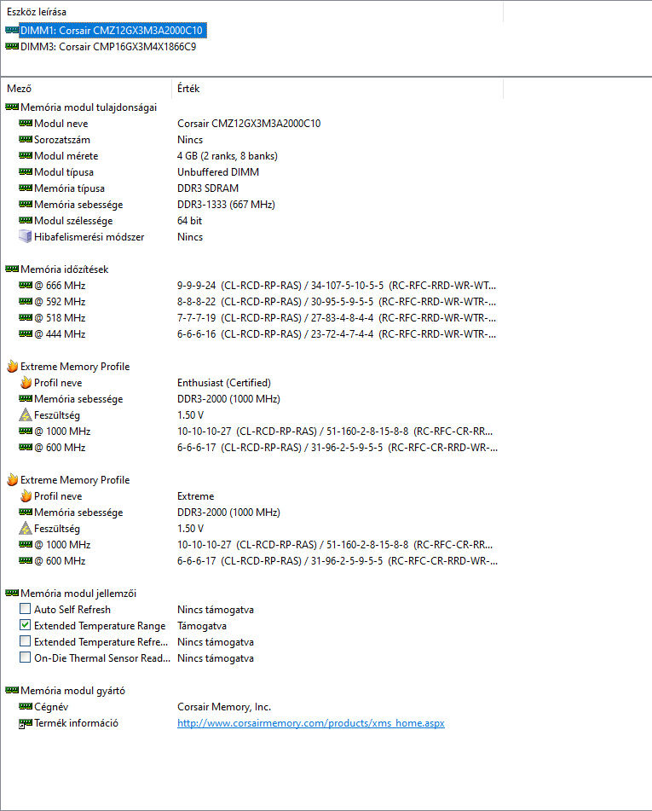Click the Enthusiast (Certified) profile value

tap(224, 383)
